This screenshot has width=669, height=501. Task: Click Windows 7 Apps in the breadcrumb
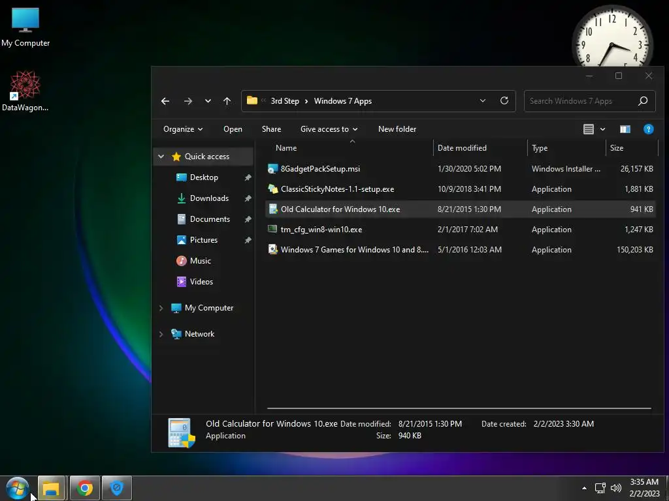pyautogui.click(x=342, y=101)
